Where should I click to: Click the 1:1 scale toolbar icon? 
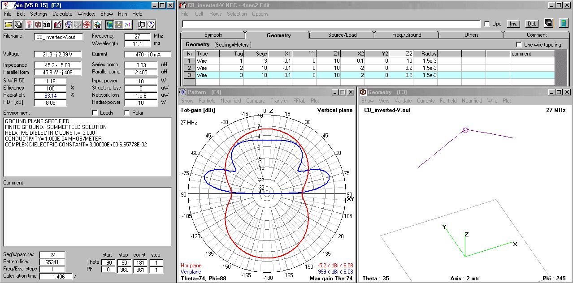[127, 25]
